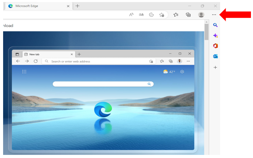This screenshot has height=158, width=253.
Task: Click the settings gear in pictured page
Action: 182,72
